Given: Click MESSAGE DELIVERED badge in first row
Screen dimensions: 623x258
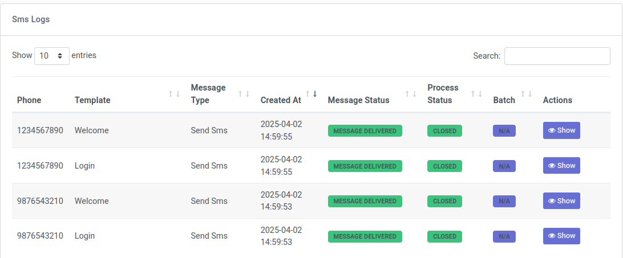Looking at the screenshot, I should point(365,131).
